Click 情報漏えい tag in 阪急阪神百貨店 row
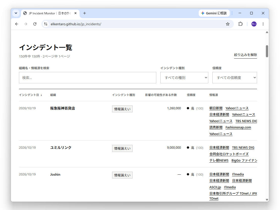 pos(122,109)
